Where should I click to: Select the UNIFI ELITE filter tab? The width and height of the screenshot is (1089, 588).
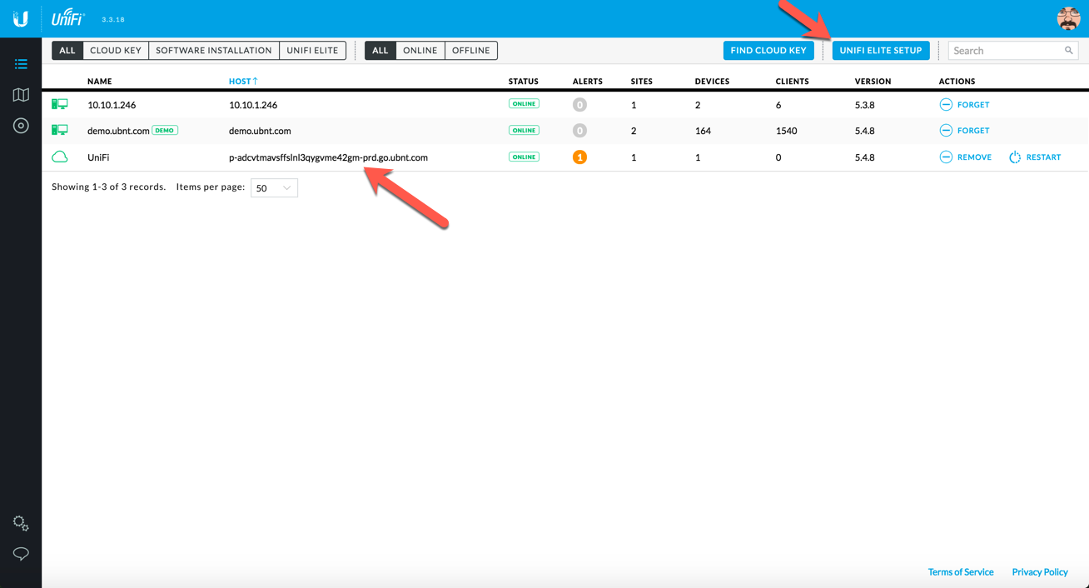pos(312,51)
